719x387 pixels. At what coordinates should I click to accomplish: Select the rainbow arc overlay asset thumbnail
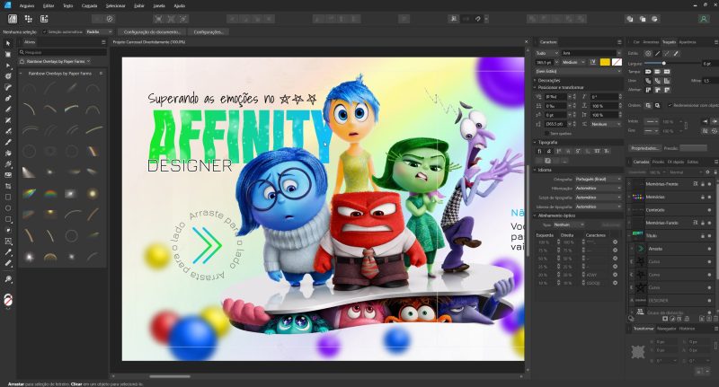50,194
